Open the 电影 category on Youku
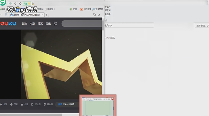The image size is (209, 116). 32,23
